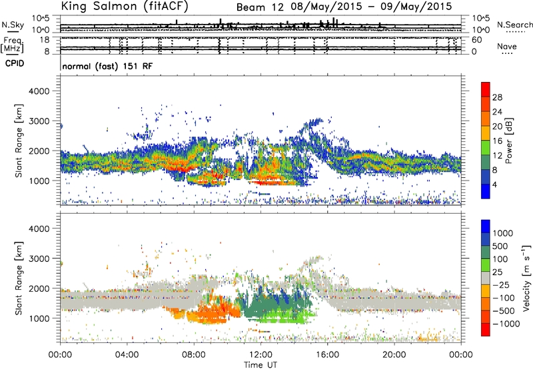Click Slant Range [km] label of power panel
This screenshot has height=369, width=533.
pyautogui.click(x=19, y=141)
